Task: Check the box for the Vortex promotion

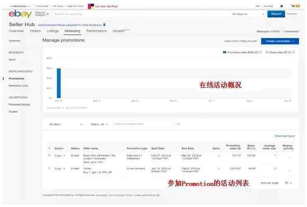Action: click(49, 168)
